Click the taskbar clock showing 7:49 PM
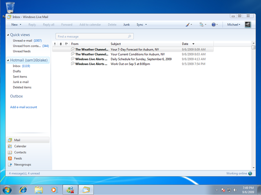The height and width of the screenshot is (195, 261). [x=248, y=190]
